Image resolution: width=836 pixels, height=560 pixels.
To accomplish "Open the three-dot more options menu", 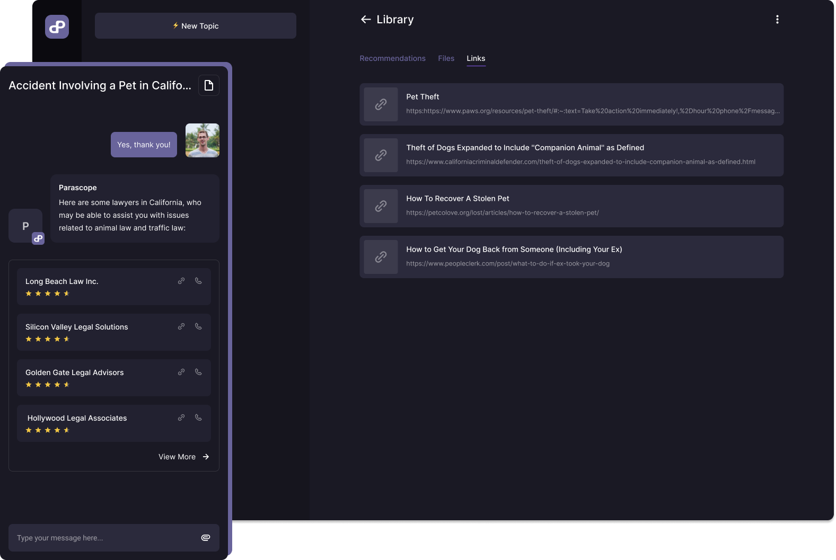I will (777, 20).
